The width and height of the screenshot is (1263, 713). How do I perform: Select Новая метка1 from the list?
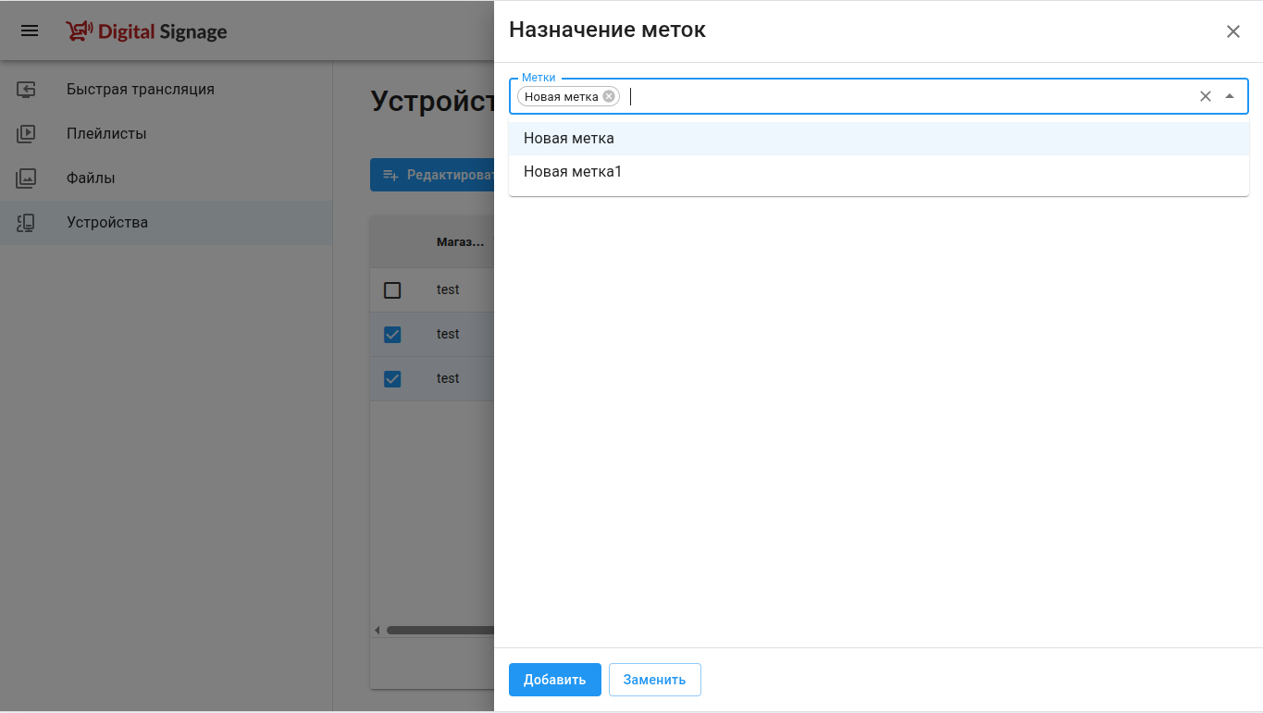879,172
